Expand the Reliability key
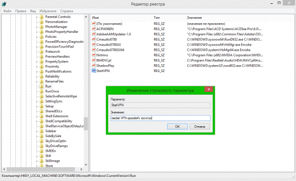The width and height of the screenshot is (296, 181). click(37, 77)
